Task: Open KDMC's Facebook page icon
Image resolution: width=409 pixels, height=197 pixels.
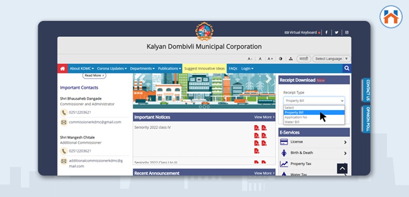Action: point(326,33)
